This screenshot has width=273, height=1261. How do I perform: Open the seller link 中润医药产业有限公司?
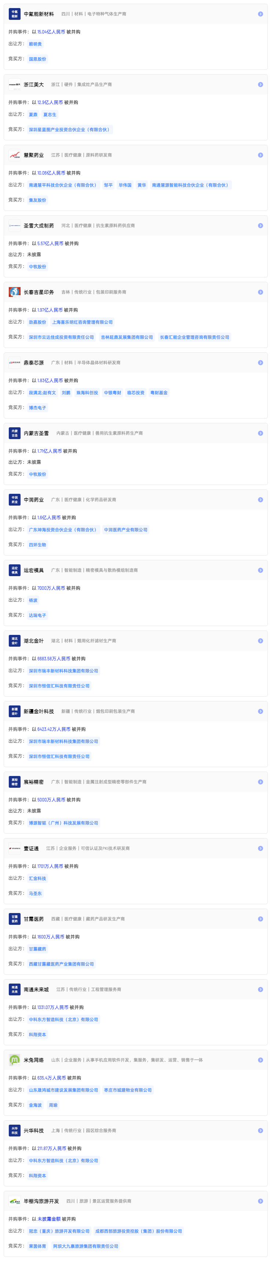[x=126, y=530]
